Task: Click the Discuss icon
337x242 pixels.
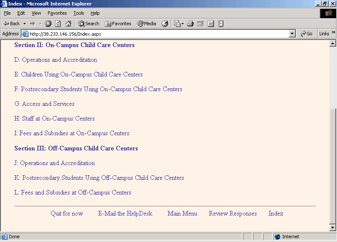Action: [211, 24]
